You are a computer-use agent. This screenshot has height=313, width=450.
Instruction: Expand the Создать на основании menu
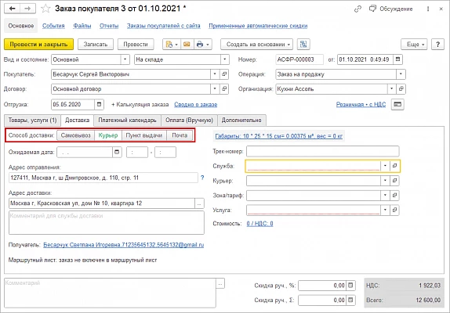point(257,45)
